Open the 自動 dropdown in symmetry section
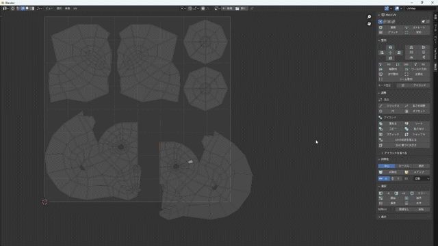Screen dimensions: 438x246 tap(422, 178)
